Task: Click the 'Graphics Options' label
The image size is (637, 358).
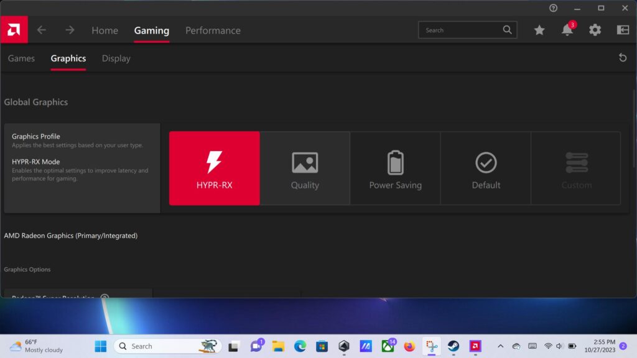Action: pos(27,270)
